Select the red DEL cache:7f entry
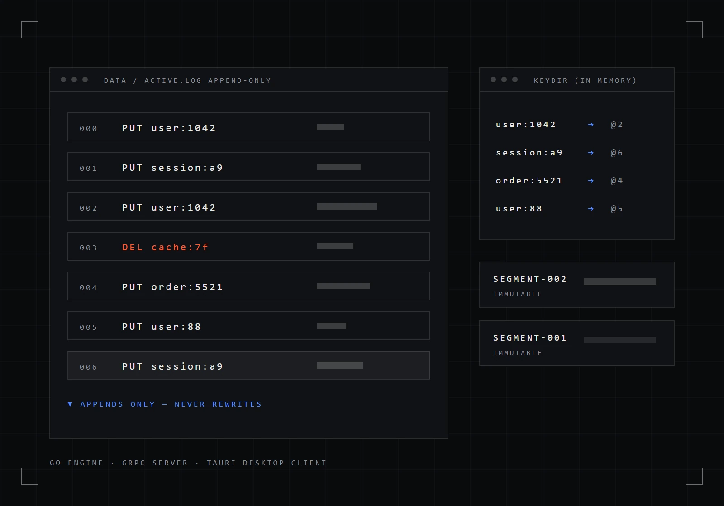This screenshot has width=724, height=506. 249,246
